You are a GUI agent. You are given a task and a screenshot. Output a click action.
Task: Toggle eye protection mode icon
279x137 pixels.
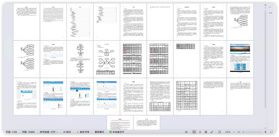(x=186, y=132)
